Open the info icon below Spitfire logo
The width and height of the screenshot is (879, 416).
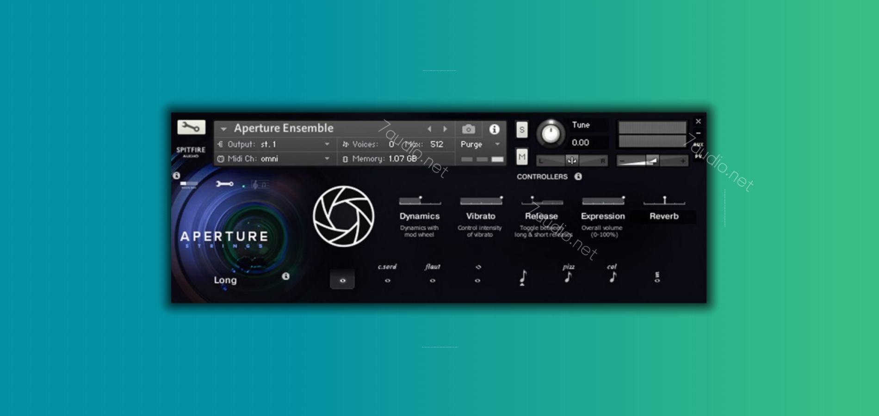coord(176,176)
